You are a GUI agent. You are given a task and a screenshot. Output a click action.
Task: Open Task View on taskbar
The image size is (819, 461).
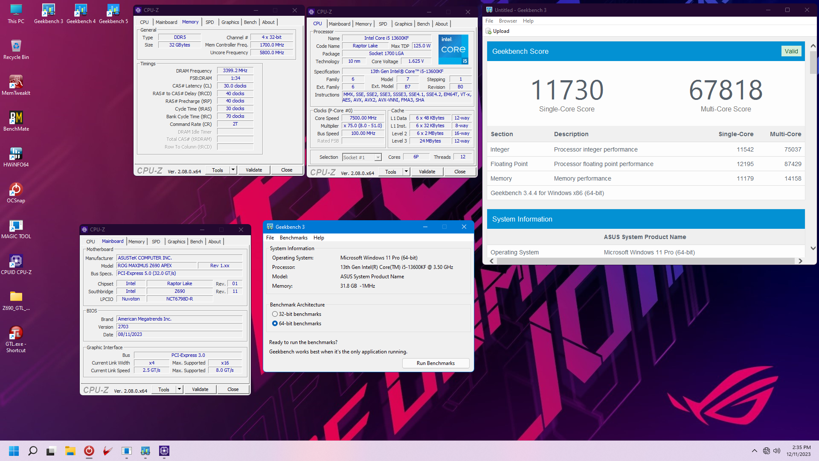coord(51,451)
